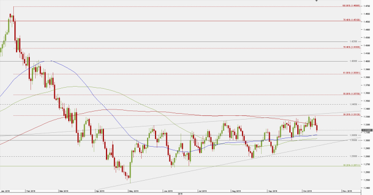Image resolution: width=373 pixels, height=195 pixels.
Task: Click the 1.4700 price axis tick
Action: [367, 6]
